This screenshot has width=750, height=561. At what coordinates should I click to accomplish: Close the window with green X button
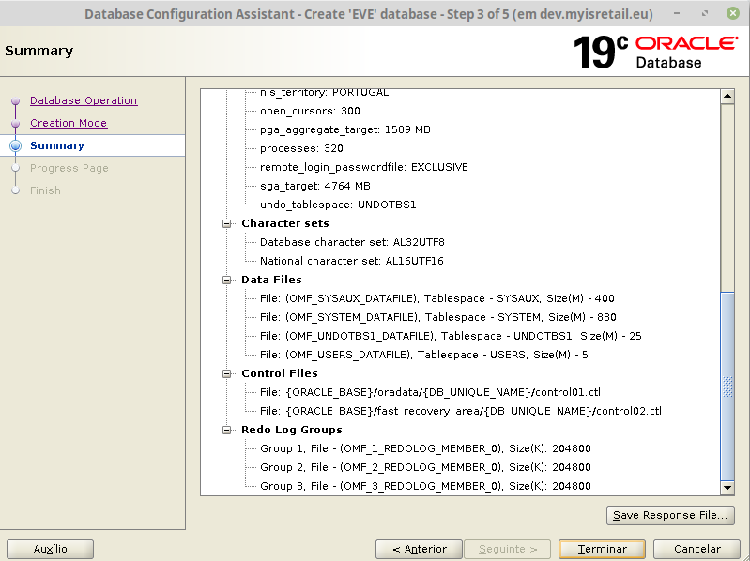click(733, 13)
